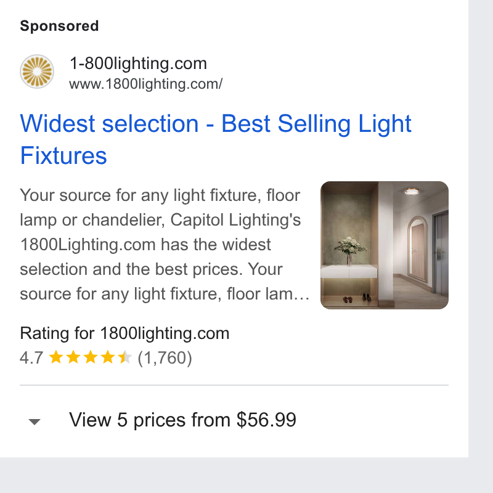
Task: Click the dropdown triangle beside View 5 prices
Action: [x=35, y=422]
